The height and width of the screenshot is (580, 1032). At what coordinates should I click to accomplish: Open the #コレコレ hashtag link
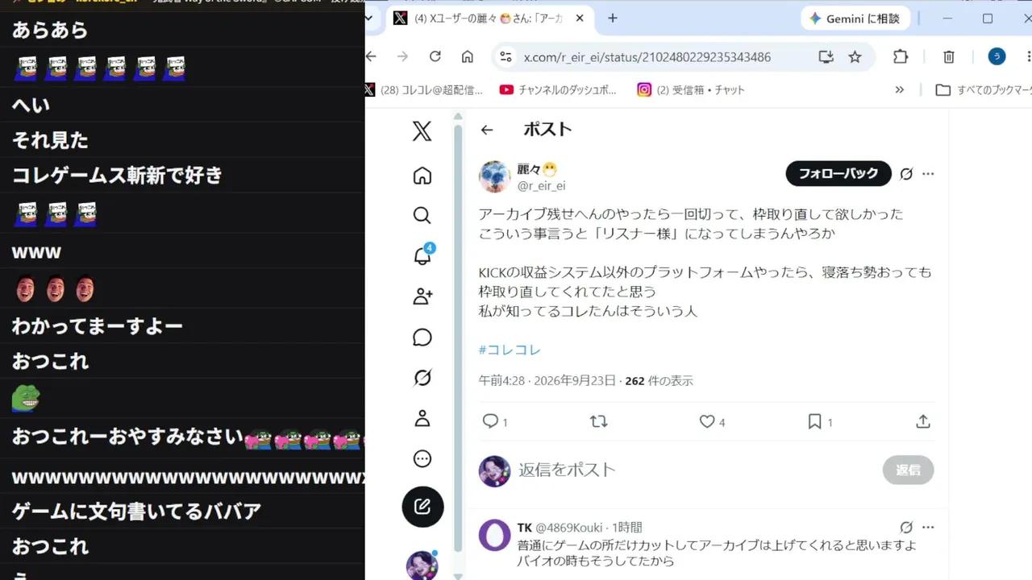click(510, 350)
